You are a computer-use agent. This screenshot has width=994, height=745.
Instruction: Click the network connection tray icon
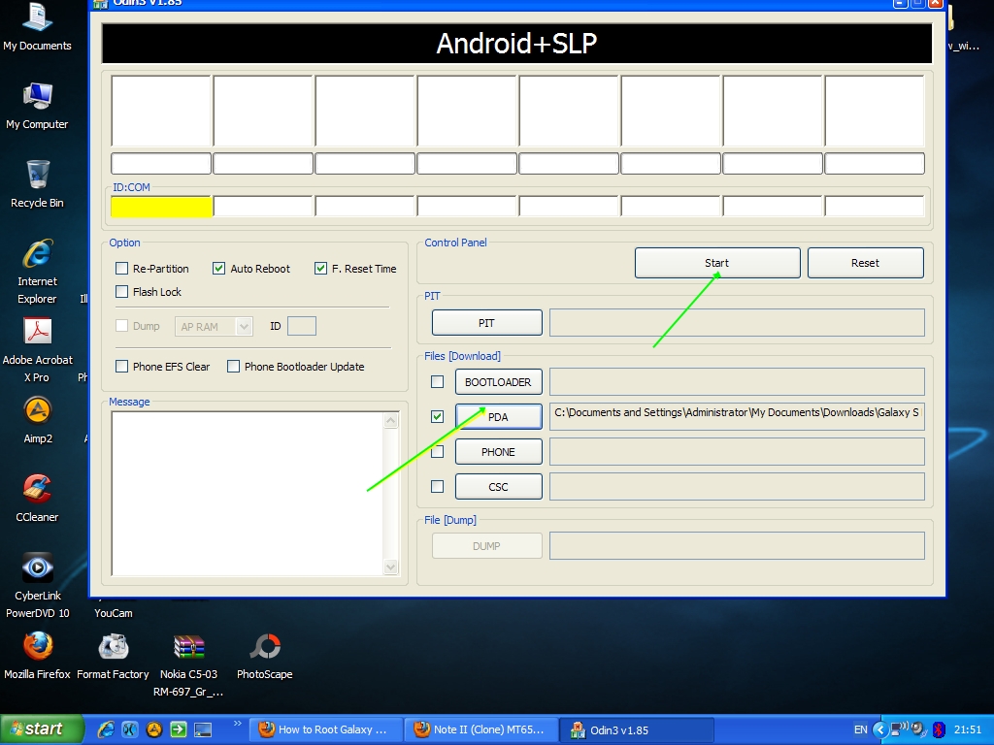900,729
